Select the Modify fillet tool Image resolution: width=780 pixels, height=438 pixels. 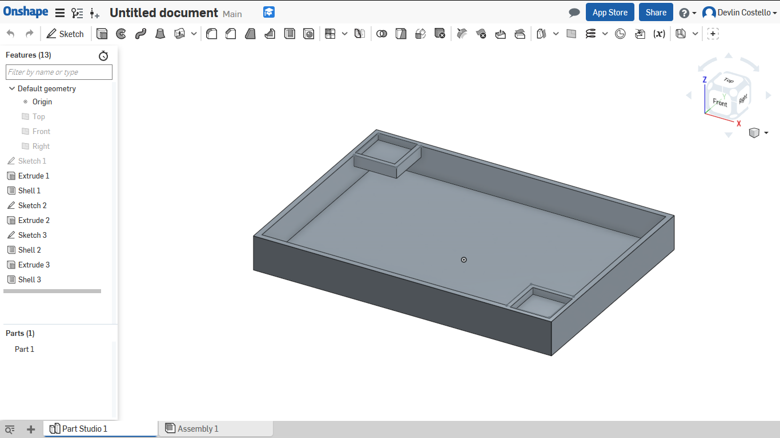pos(462,34)
